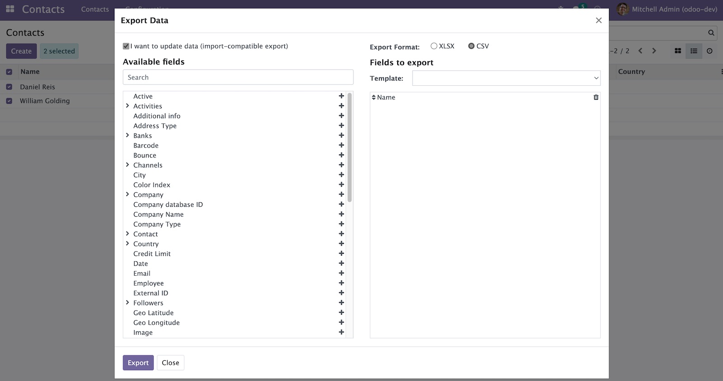
Task: Open the activity clock view icon
Action: tap(709, 51)
